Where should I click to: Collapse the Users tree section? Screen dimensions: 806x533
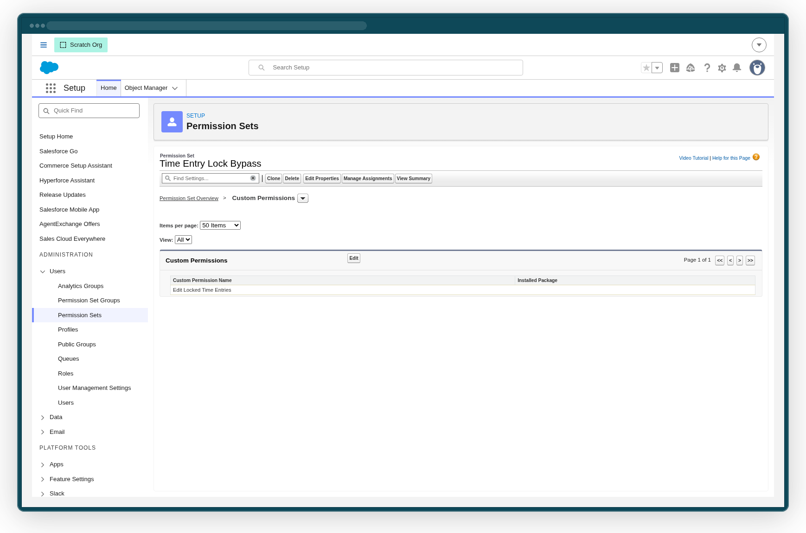(43, 272)
